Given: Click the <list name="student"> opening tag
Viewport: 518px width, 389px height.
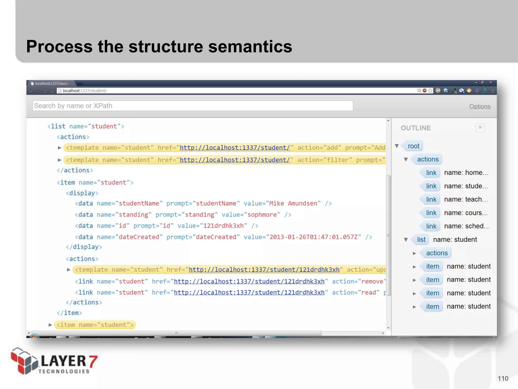Looking at the screenshot, I should click(86, 126).
